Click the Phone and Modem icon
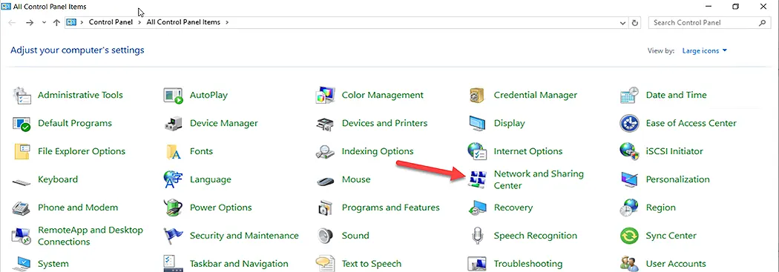779x272 pixels. coord(22,208)
